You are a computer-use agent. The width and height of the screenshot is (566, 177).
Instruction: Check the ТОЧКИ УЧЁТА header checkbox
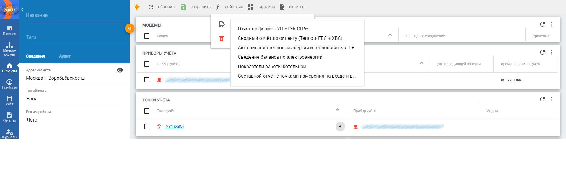pos(147,111)
